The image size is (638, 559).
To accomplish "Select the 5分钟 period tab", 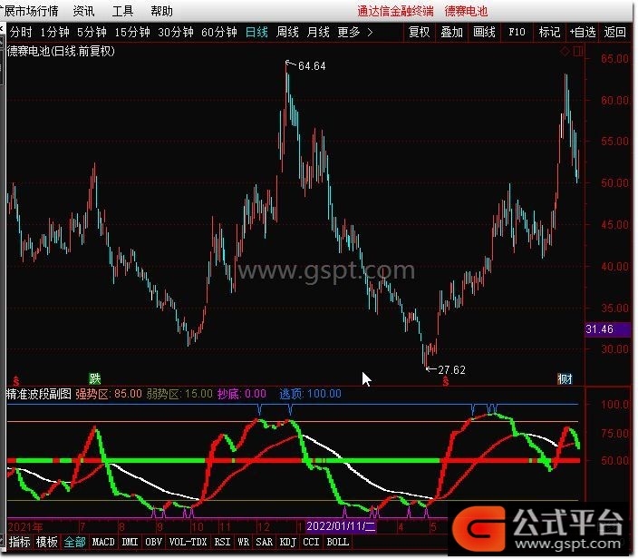I will (x=92, y=32).
